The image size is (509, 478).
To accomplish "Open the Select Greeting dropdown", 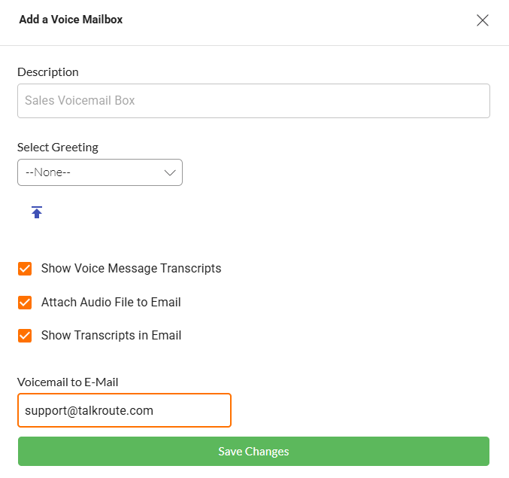I will tap(99, 172).
